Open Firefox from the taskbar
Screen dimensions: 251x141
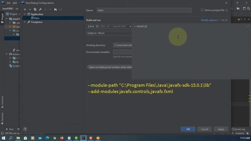(x=62, y=138)
